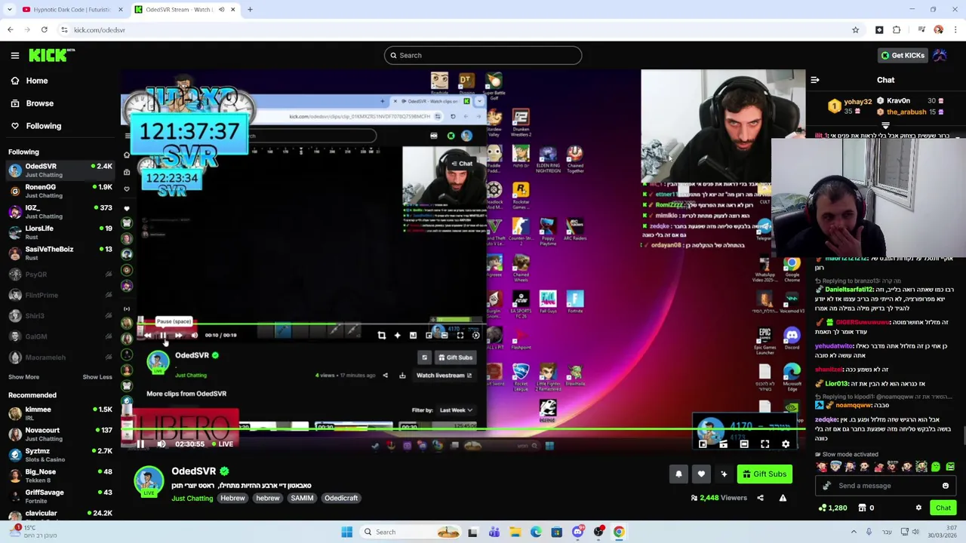Open OdedSVR channel avatar
The width and height of the screenshot is (966, 543).
pos(149,481)
